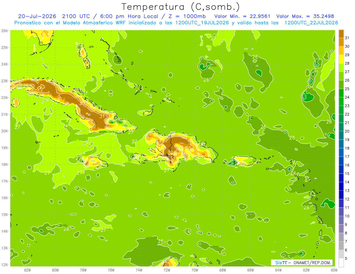The width and height of the screenshot is (355, 274).
Task: Click 'Valor Min. = 22.9561'
Action: pos(243,16)
